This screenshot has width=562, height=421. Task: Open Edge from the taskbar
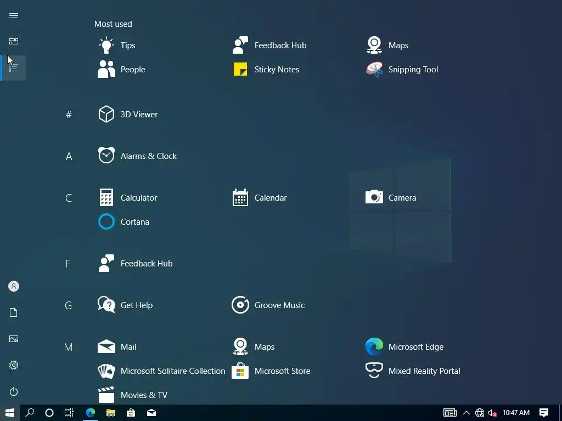coord(91,413)
